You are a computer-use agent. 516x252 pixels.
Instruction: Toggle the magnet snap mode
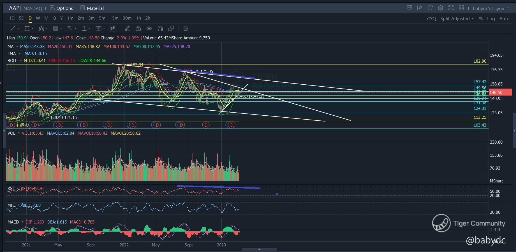click(160, 28)
